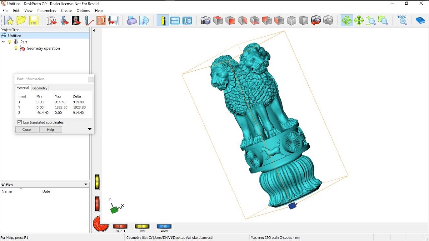Click the grayed next view camera icon
429x241 pixels.
(328, 21)
